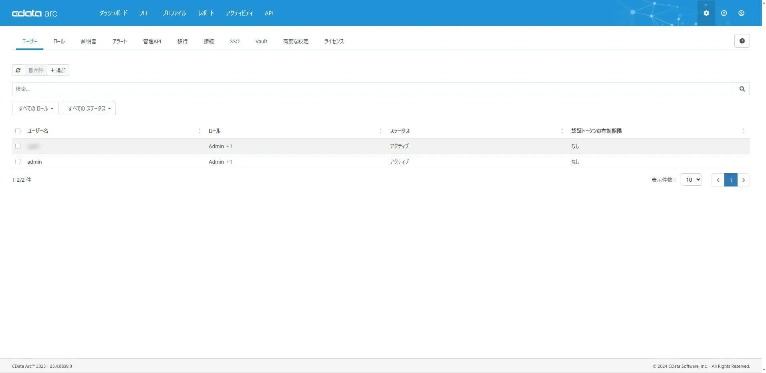Toggle the select-all users checkbox
Screen dimensions: 766x373
click(18, 131)
